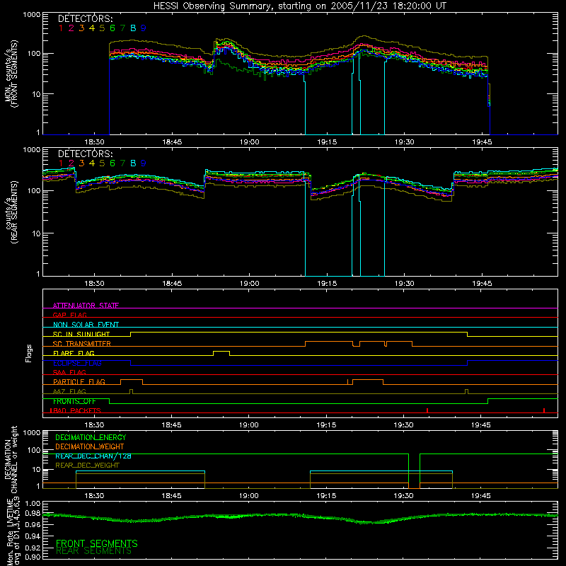Screen dimensions: 566x566
Task: Click the MON. counts/s (FRONT SEGMENTS) axis title
Action: tap(11, 74)
